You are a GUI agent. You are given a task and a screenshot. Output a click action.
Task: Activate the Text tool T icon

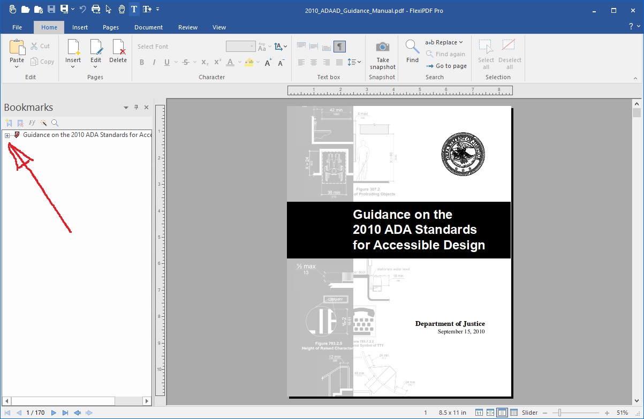point(134,9)
